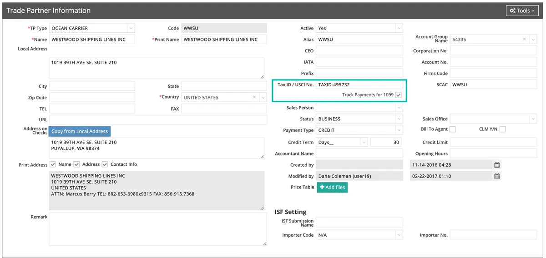The height and width of the screenshot is (258, 546).
Task: Uncheck Print Address Name checkbox
Action: 53,164
